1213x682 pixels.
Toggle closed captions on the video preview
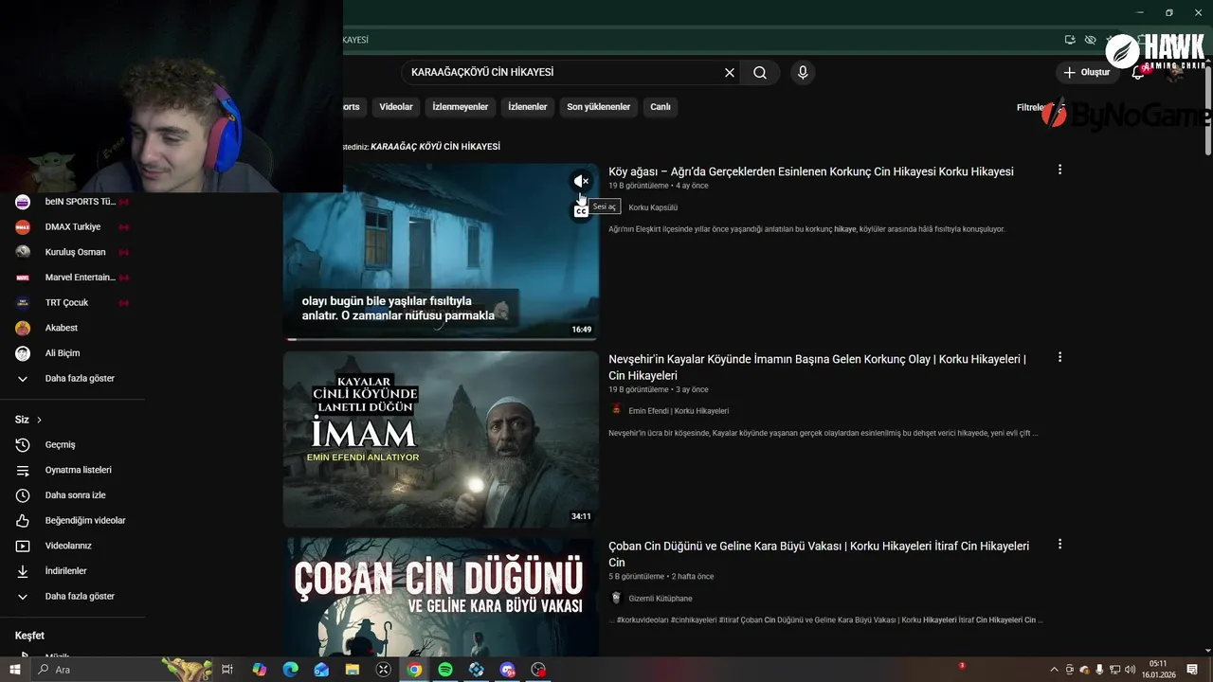581,211
